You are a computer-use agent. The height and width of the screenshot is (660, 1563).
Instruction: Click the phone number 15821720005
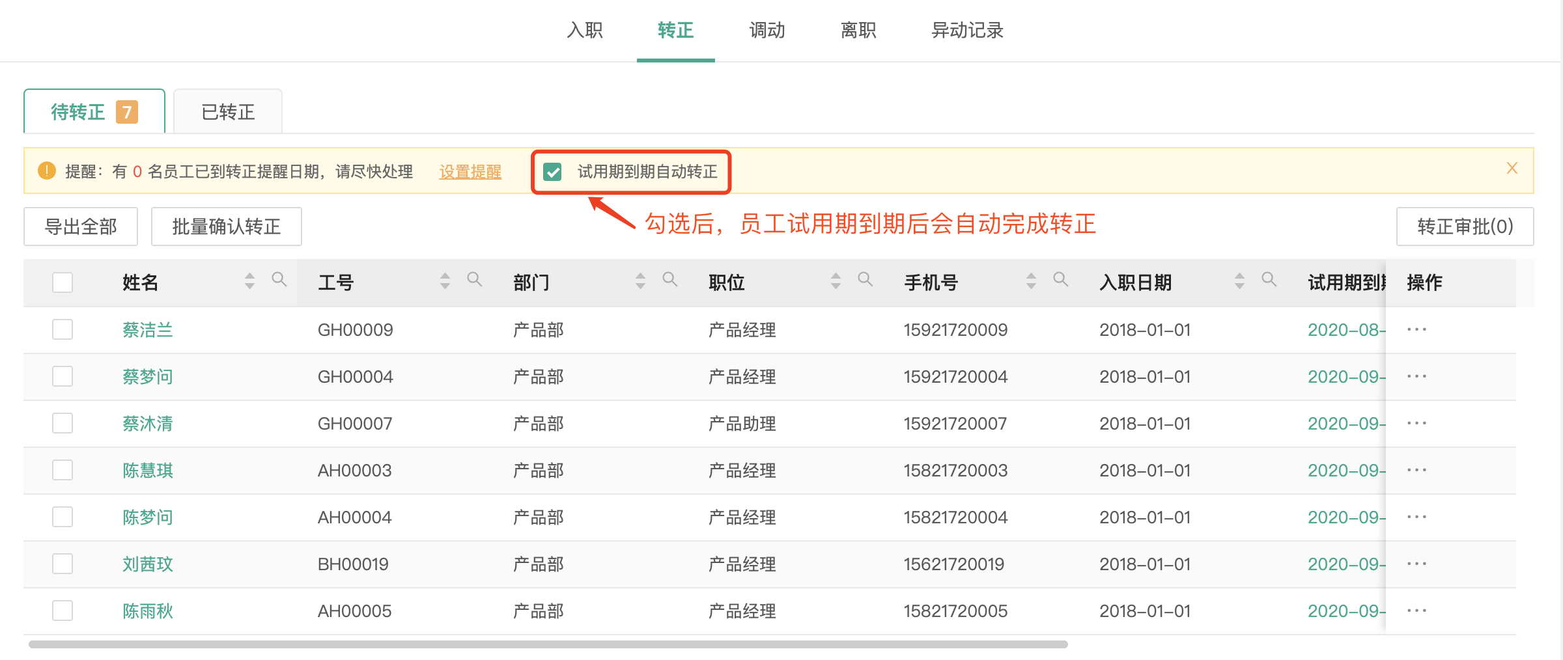coord(955,611)
